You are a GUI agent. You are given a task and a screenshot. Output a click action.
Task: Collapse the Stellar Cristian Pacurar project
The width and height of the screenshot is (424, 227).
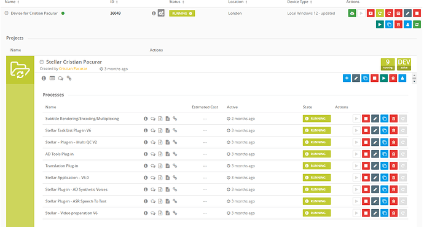[x=42, y=62]
